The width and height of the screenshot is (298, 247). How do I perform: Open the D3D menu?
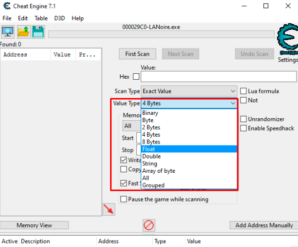click(60, 18)
